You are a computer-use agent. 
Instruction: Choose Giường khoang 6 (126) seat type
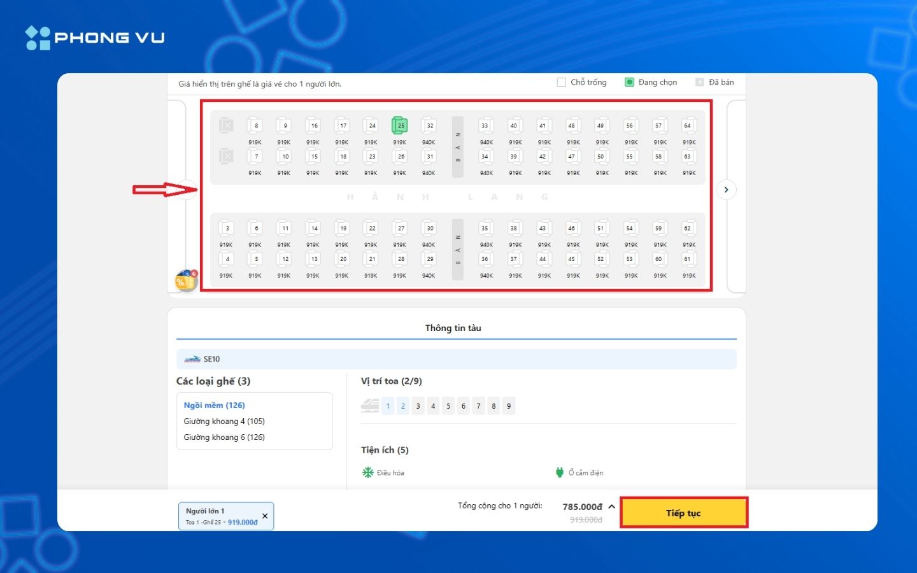tap(224, 437)
